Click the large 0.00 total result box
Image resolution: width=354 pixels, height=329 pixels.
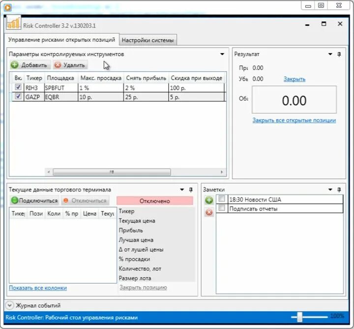click(x=294, y=100)
